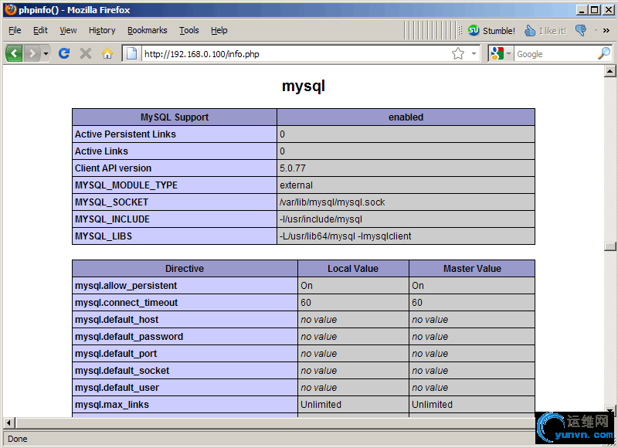Click the search magnifier icon

[604, 53]
